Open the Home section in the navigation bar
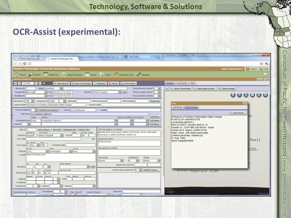This screenshot has width=291, height=218. [20, 75]
